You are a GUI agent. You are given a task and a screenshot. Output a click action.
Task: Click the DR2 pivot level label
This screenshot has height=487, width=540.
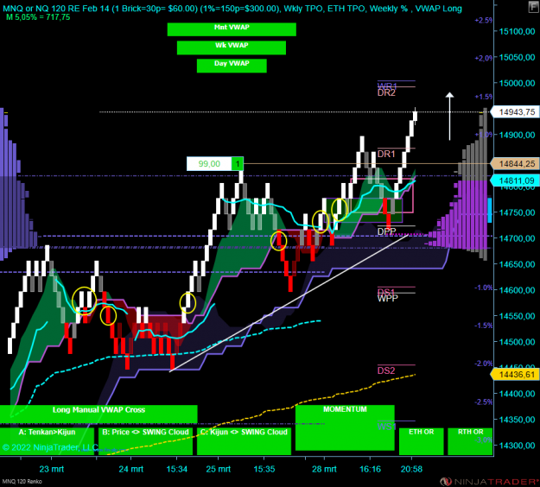(386, 93)
